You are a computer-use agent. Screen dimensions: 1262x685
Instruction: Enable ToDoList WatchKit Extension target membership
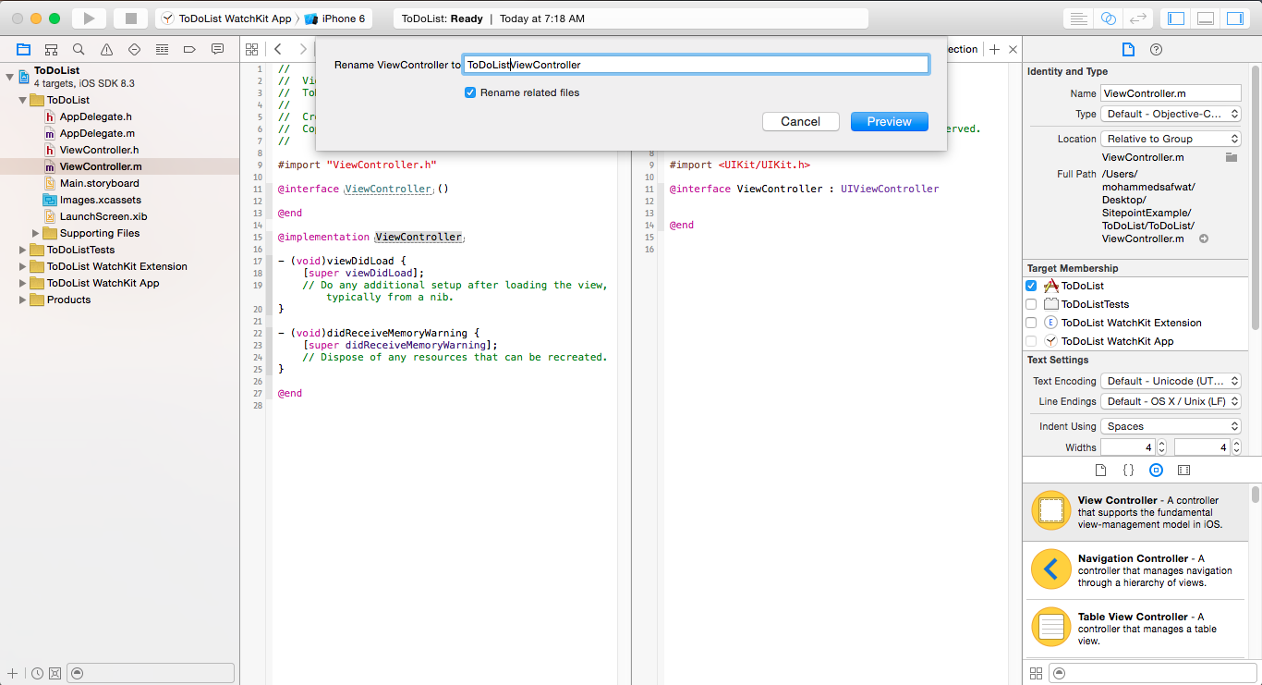click(x=1031, y=323)
